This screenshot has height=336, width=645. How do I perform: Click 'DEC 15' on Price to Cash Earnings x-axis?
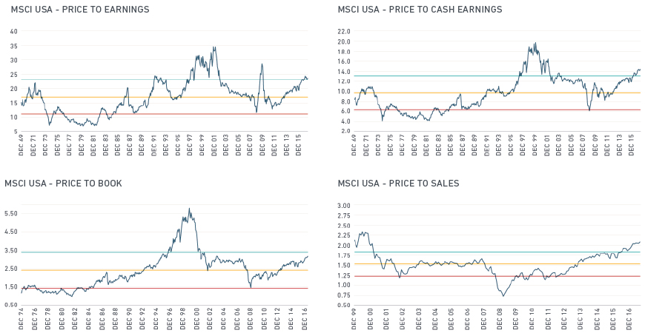click(x=631, y=144)
